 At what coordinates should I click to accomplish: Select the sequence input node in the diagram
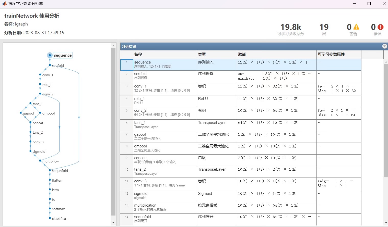click(x=50, y=55)
